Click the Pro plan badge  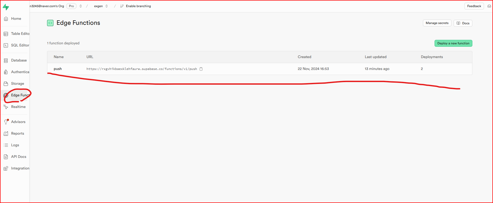point(71,6)
